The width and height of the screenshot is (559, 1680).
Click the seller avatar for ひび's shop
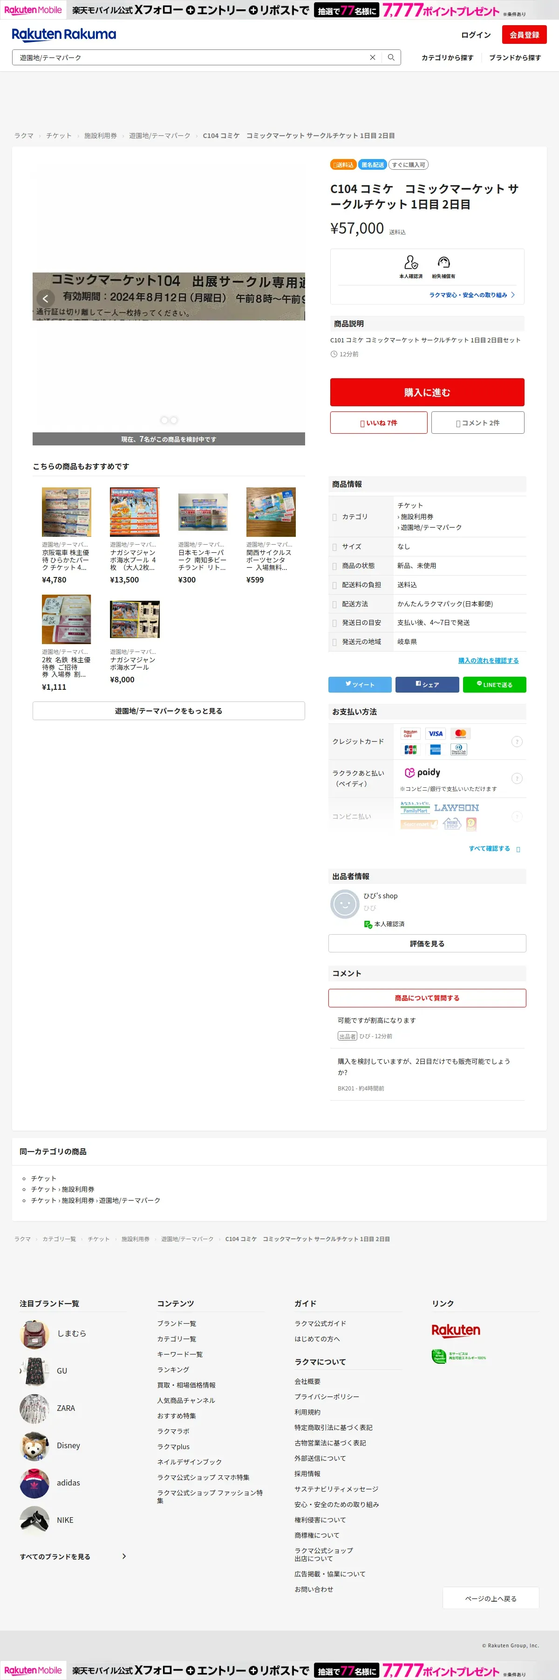(345, 904)
